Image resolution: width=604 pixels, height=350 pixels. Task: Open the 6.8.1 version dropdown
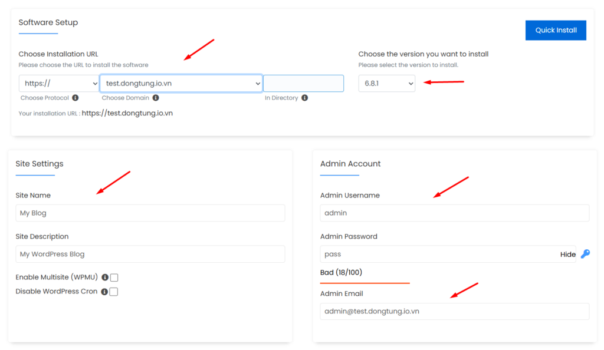tap(387, 84)
